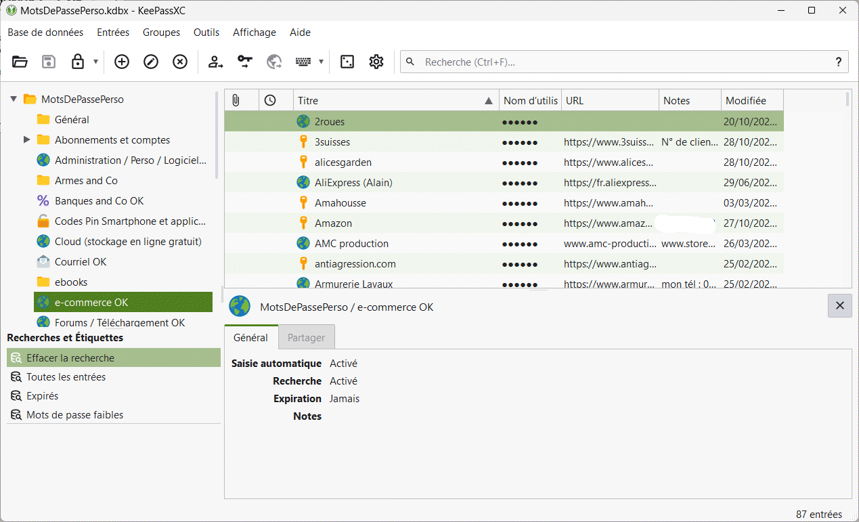Perform auto-type with keyboard icon
The width and height of the screenshot is (859, 522).
303,62
